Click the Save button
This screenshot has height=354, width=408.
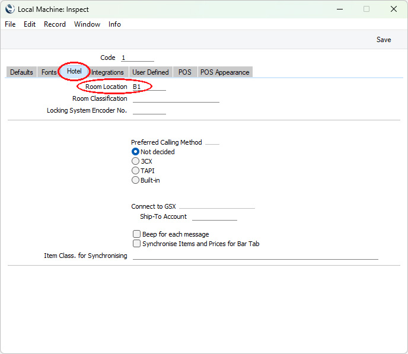point(384,40)
